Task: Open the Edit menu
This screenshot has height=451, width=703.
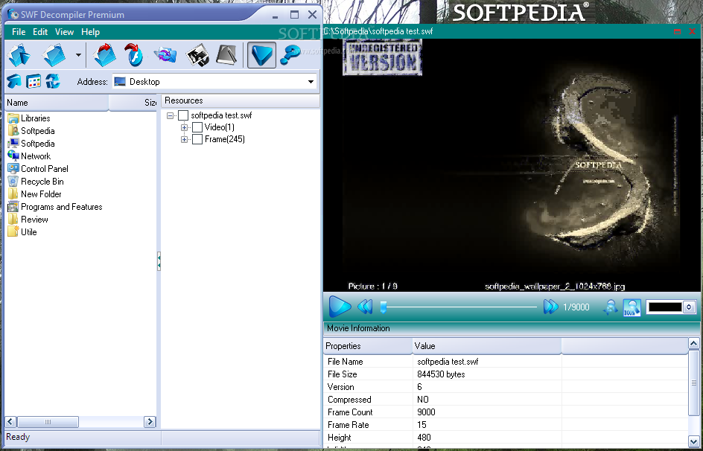Action: click(40, 32)
